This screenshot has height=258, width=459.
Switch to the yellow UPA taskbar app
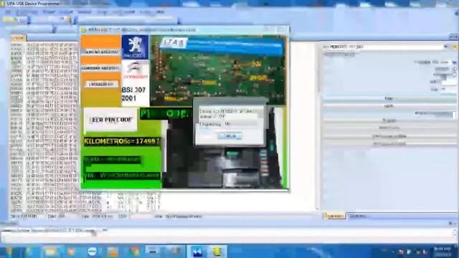[217, 252]
